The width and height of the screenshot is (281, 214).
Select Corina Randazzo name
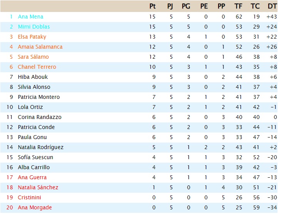[40, 117]
